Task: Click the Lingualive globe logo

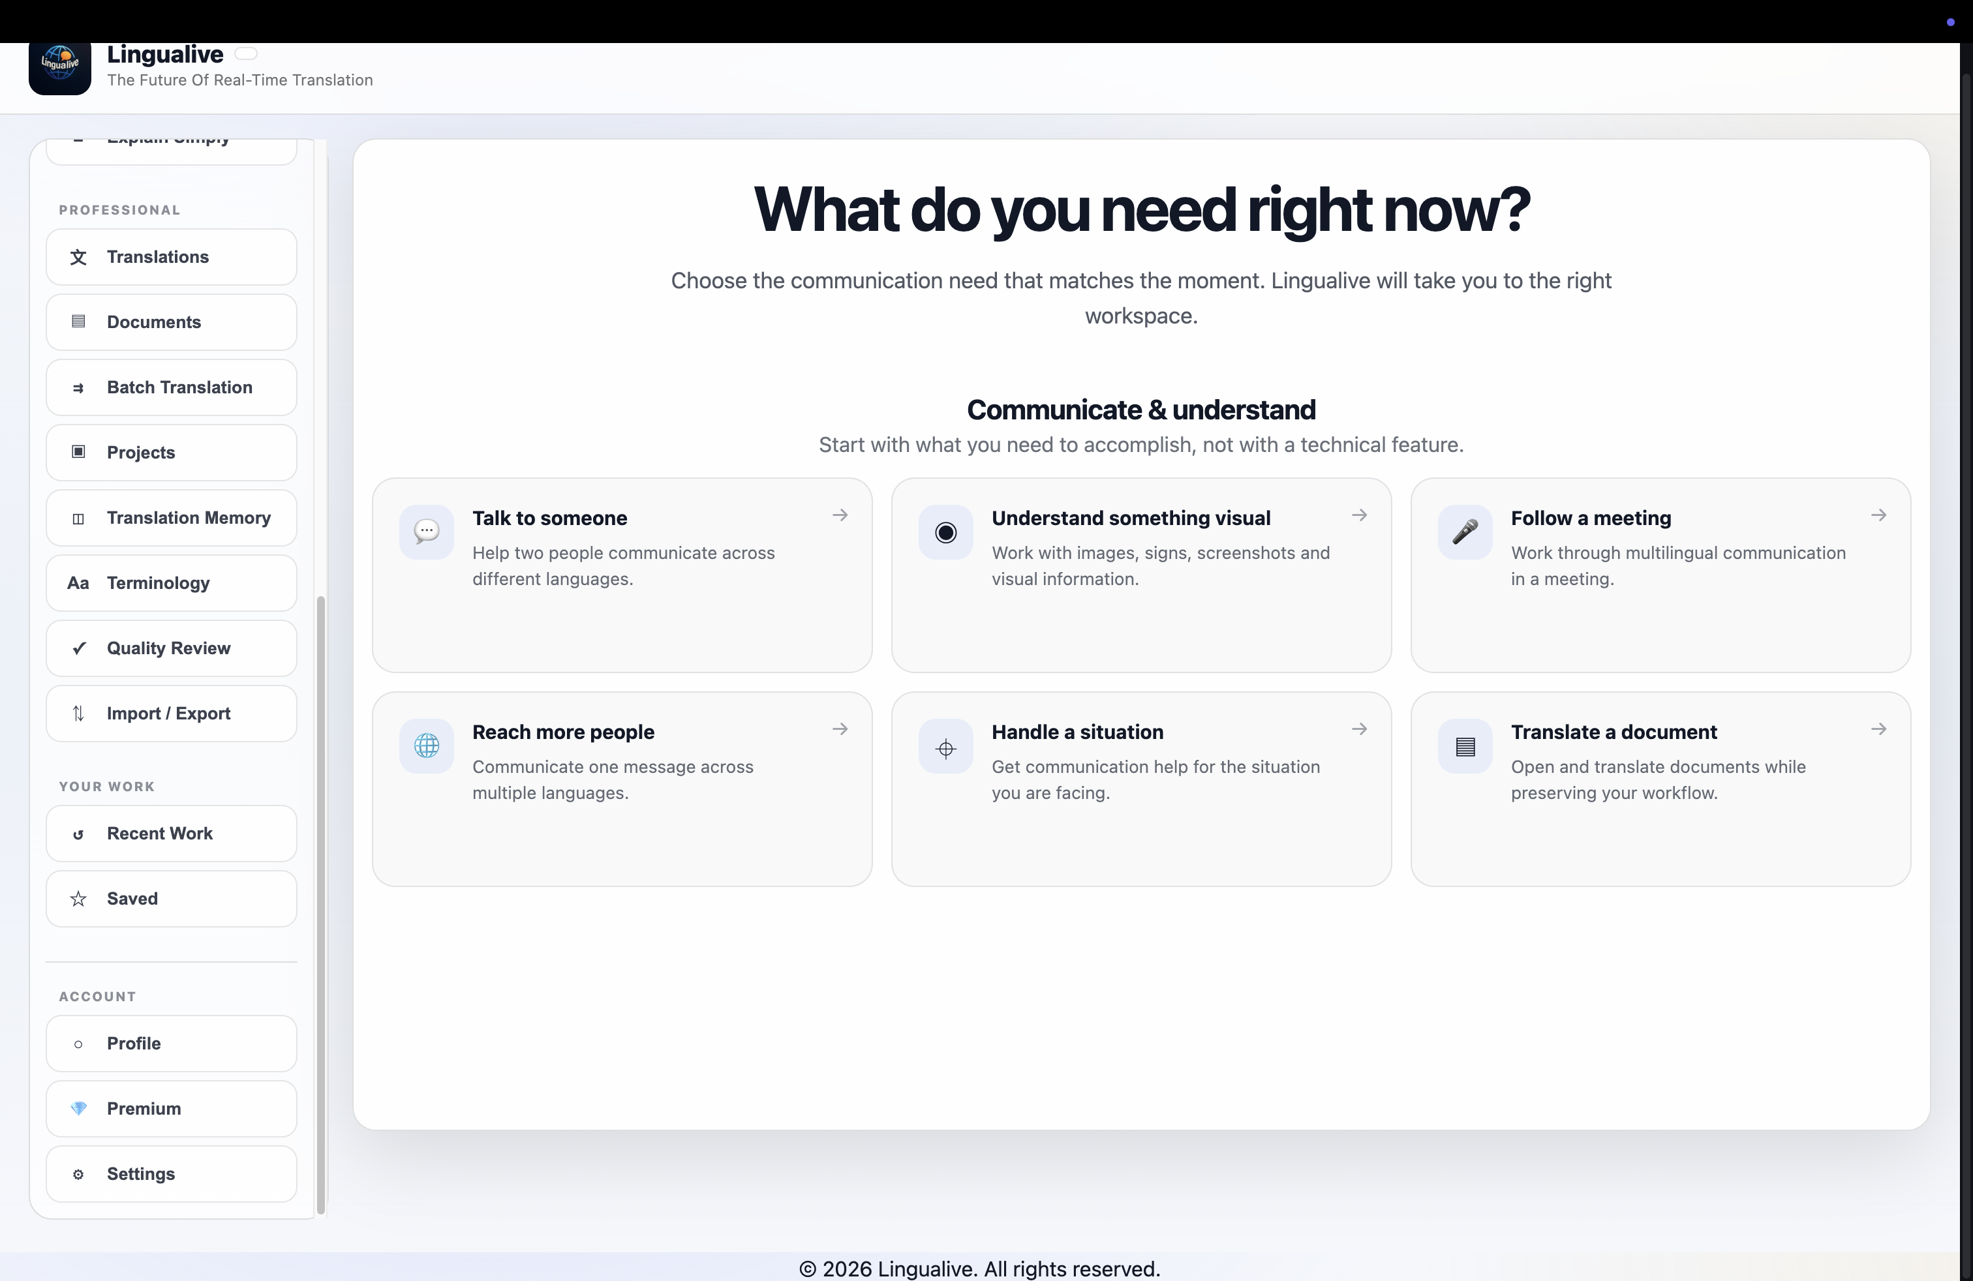Action: point(59,68)
